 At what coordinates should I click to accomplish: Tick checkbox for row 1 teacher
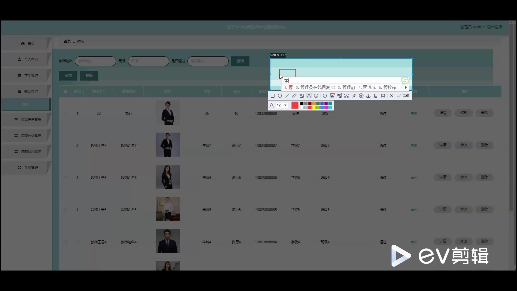[x=65, y=113]
